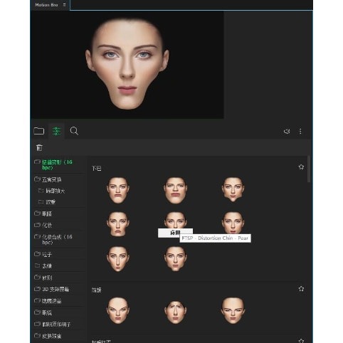Favorite the 下巴 section with its star
The width and height of the screenshot is (343, 343).
point(301,167)
